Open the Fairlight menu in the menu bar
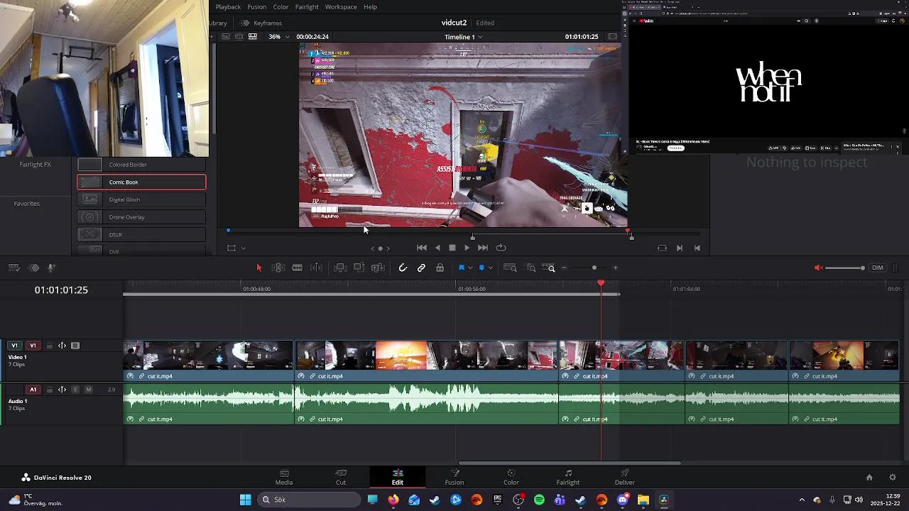 307,7
